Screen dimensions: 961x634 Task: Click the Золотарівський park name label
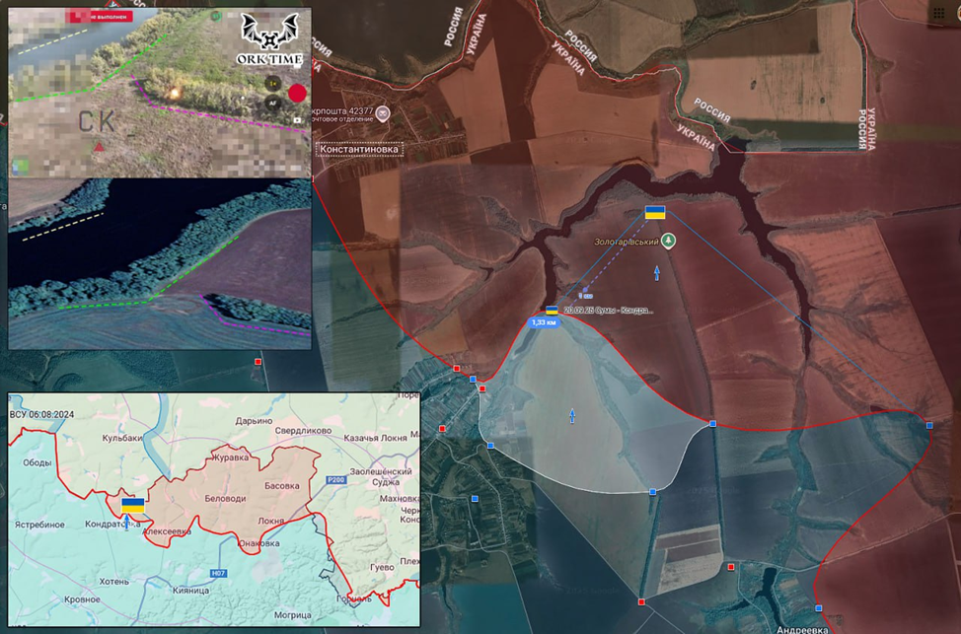click(x=626, y=240)
